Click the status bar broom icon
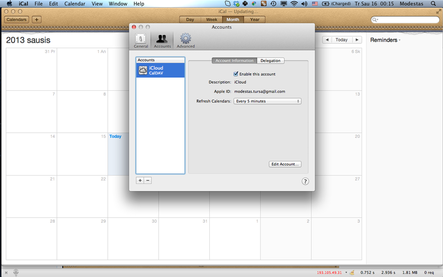 (x=352, y=273)
